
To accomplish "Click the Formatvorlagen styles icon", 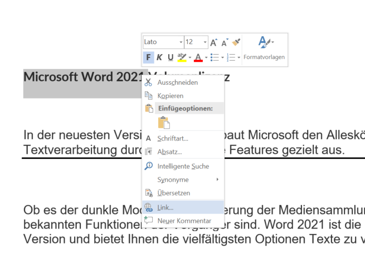I will (x=264, y=42).
